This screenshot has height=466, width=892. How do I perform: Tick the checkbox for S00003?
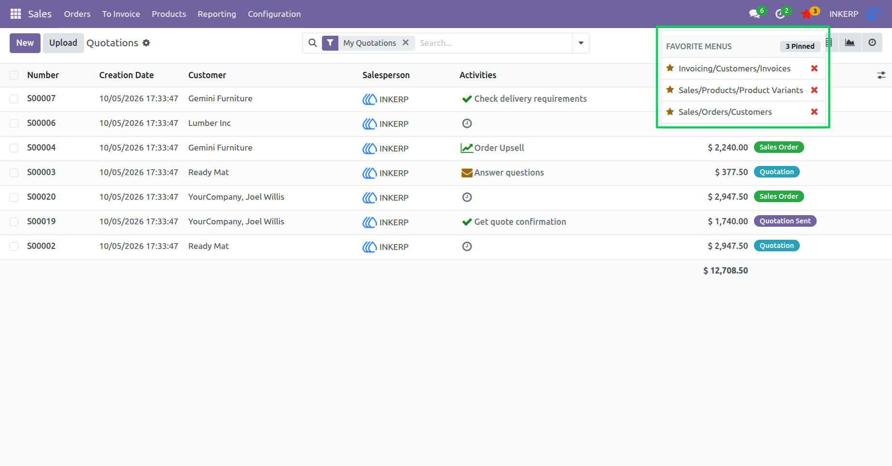[14, 173]
